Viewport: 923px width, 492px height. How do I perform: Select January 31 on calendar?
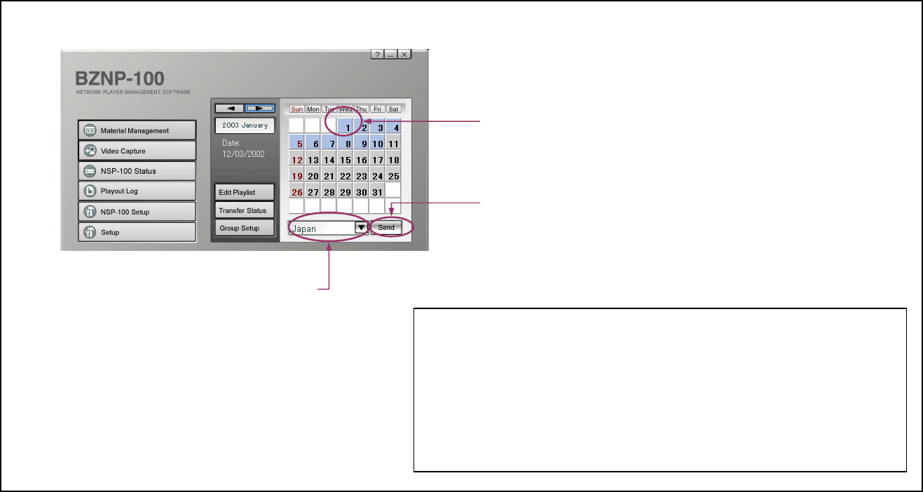(378, 190)
